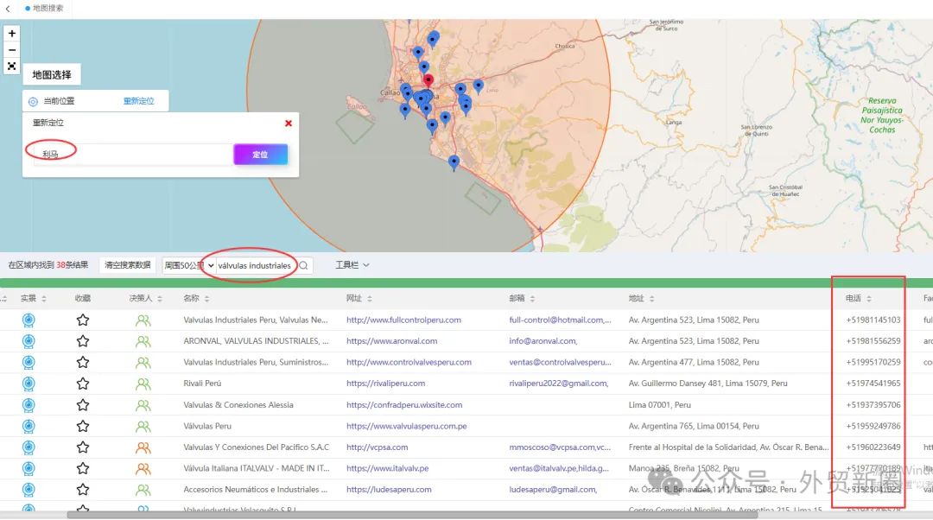Open the 周围50公里 radius dropdown
The height and width of the screenshot is (520, 933).
188,265
